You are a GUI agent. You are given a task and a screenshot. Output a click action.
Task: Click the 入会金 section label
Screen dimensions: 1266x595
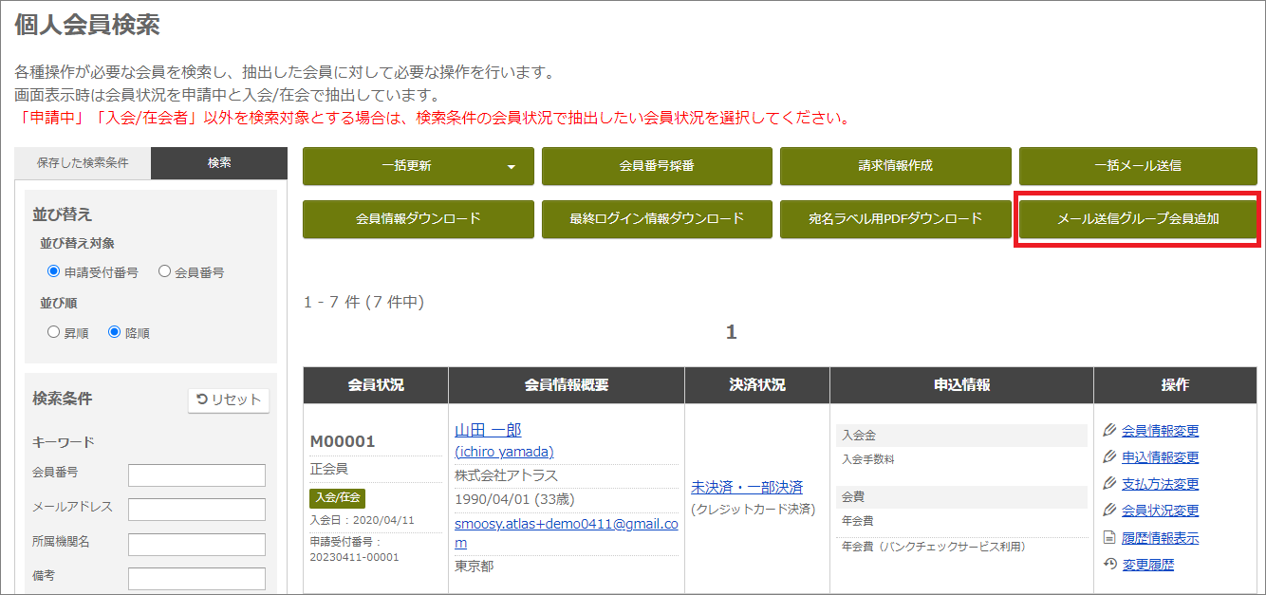(x=859, y=435)
